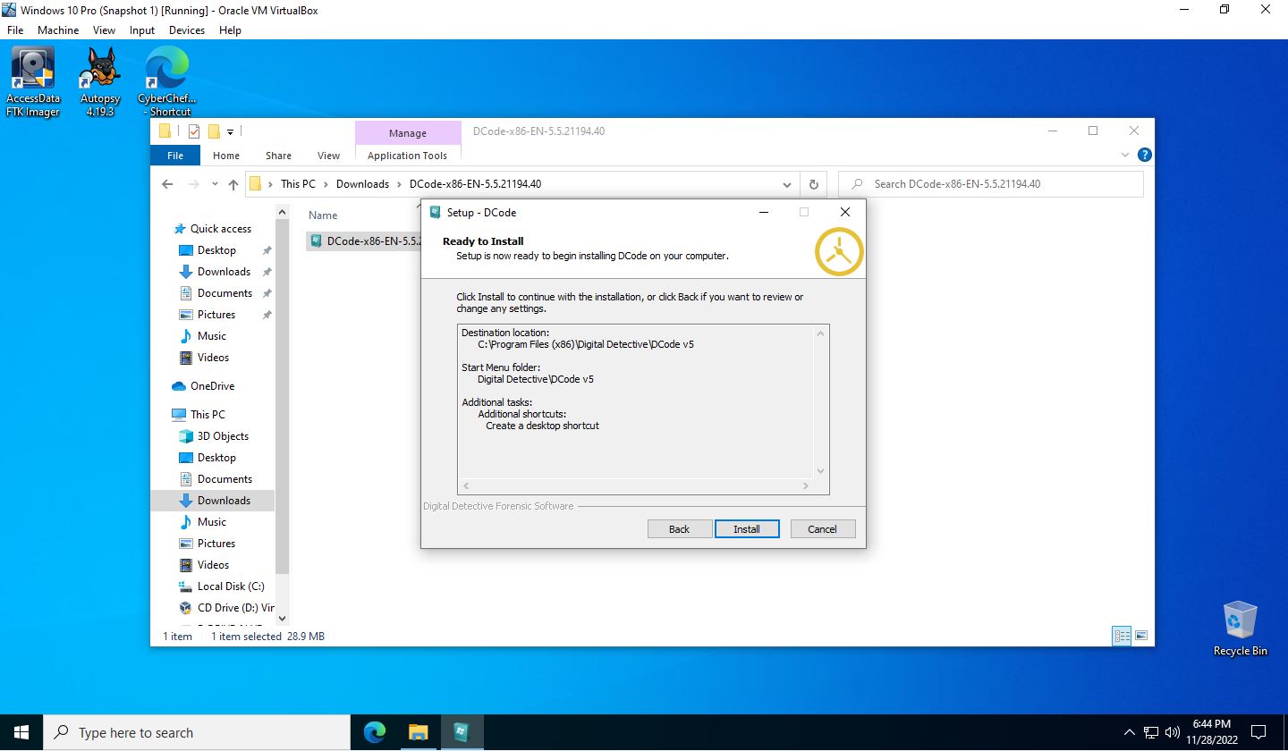Click DCode setup icon in taskbar
This screenshot has width=1288, height=751.
click(462, 732)
